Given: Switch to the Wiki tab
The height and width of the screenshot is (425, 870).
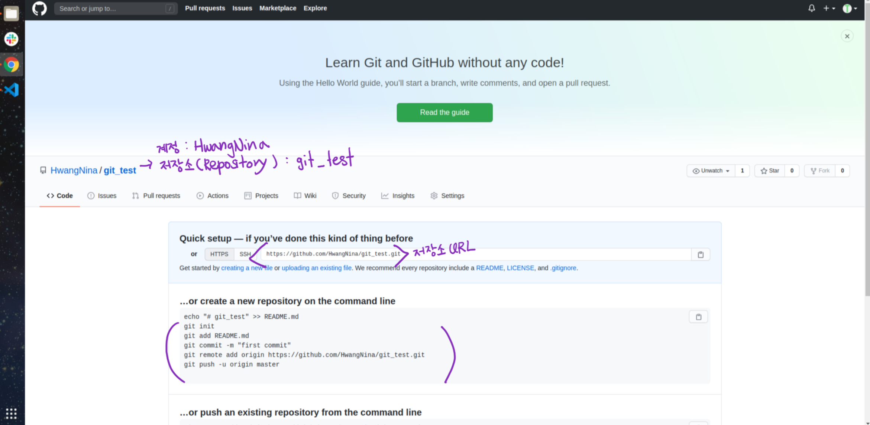Looking at the screenshot, I should [305, 196].
